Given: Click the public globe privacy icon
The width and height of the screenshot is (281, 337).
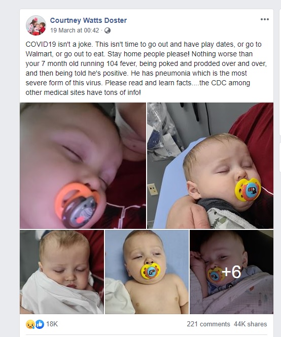Looking at the screenshot, I should point(108,30).
